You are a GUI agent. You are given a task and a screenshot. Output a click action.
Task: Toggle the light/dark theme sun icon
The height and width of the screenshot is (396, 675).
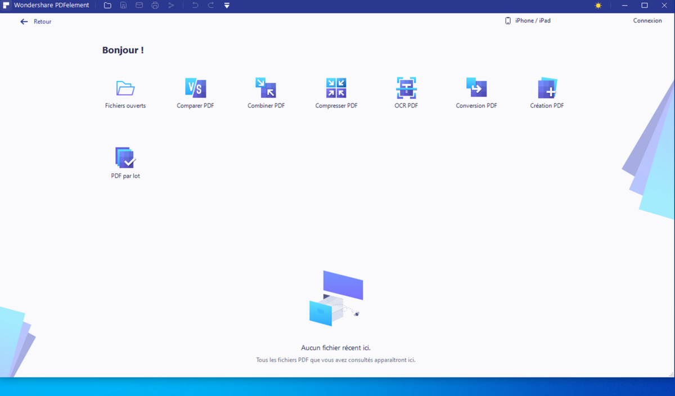tap(598, 6)
